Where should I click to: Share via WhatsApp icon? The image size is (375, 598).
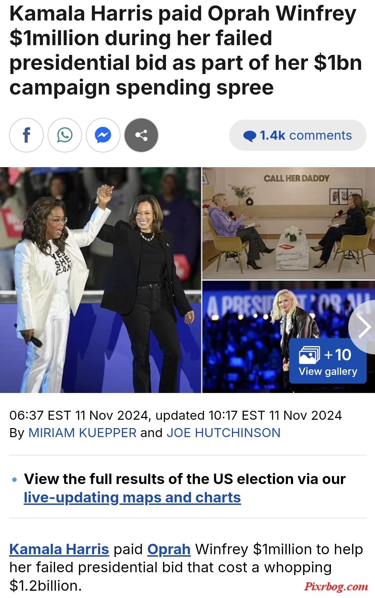pyautogui.click(x=65, y=135)
